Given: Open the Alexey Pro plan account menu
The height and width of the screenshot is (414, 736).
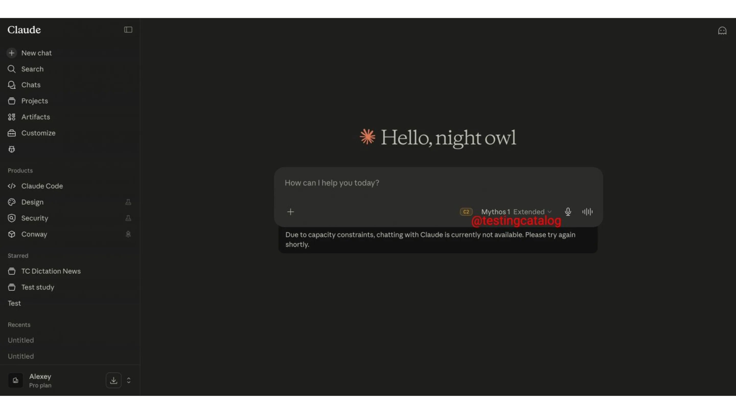Looking at the screenshot, I should (40, 380).
